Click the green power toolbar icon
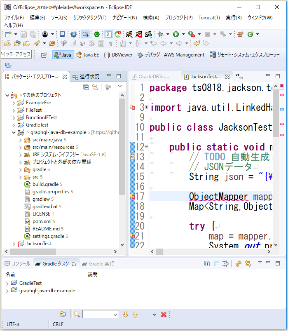288x331 pixels. pyautogui.click(x=97, y=34)
